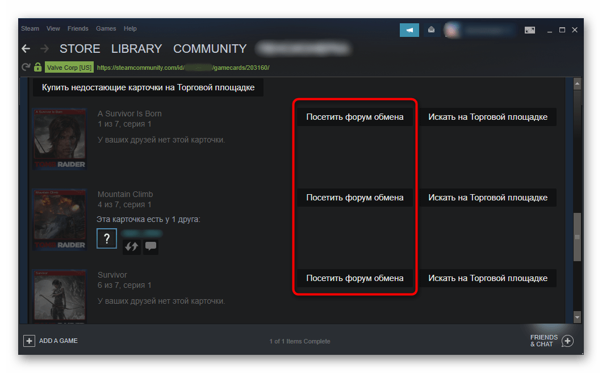Click the trade offer arrows icon

132,246
